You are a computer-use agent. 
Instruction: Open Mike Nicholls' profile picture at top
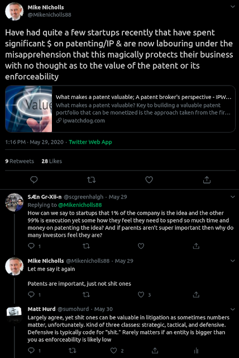(x=15, y=11)
